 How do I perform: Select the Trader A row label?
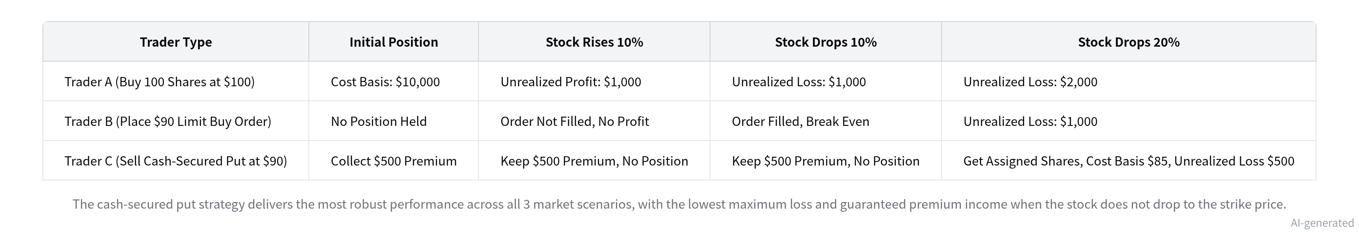(x=159, y=81)
